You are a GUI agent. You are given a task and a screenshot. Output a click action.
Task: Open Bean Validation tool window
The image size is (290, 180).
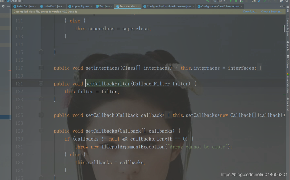click(x=288, y=83)
